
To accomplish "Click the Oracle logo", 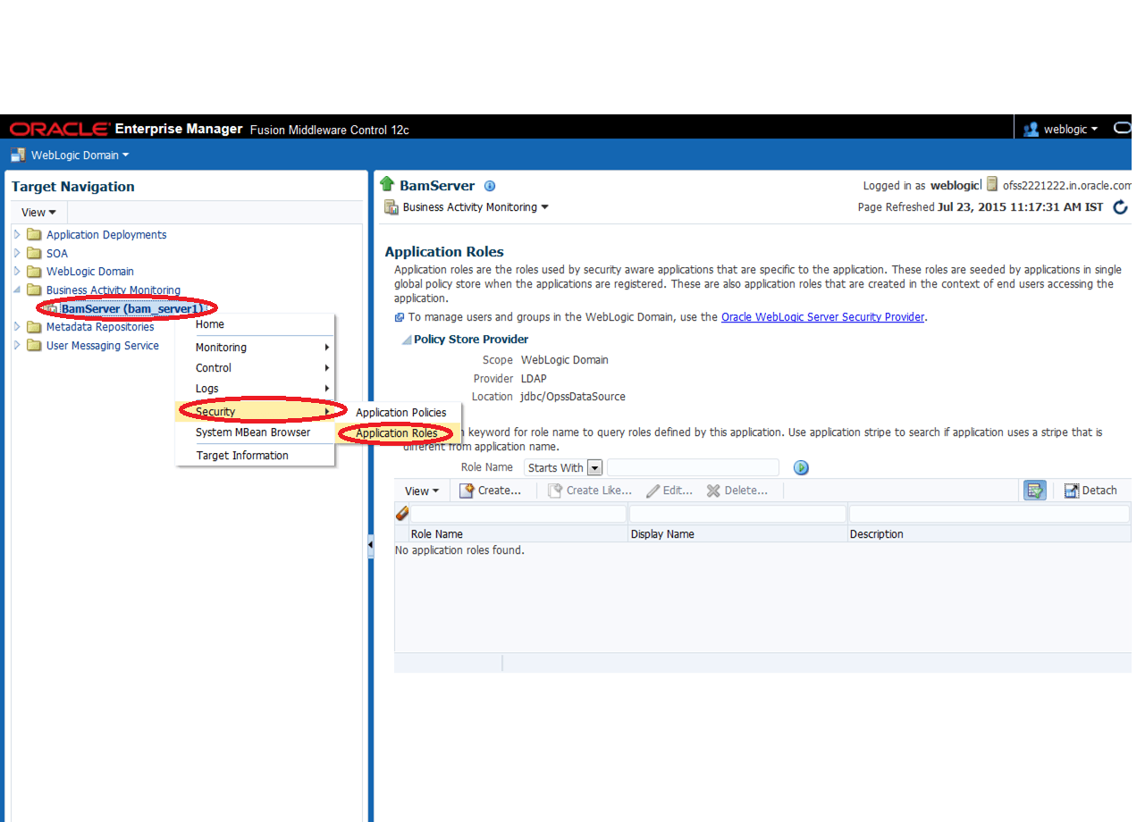I will coord(60,130).
